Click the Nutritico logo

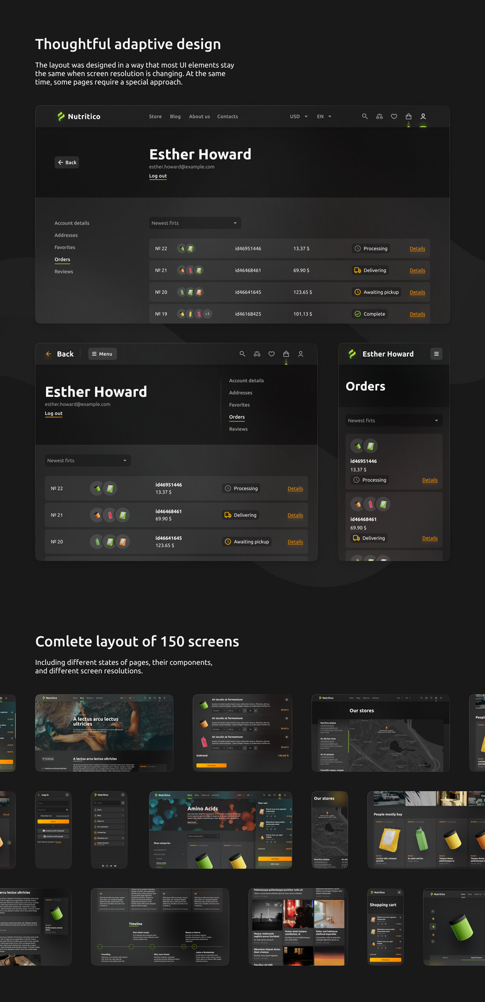[79, 116]
